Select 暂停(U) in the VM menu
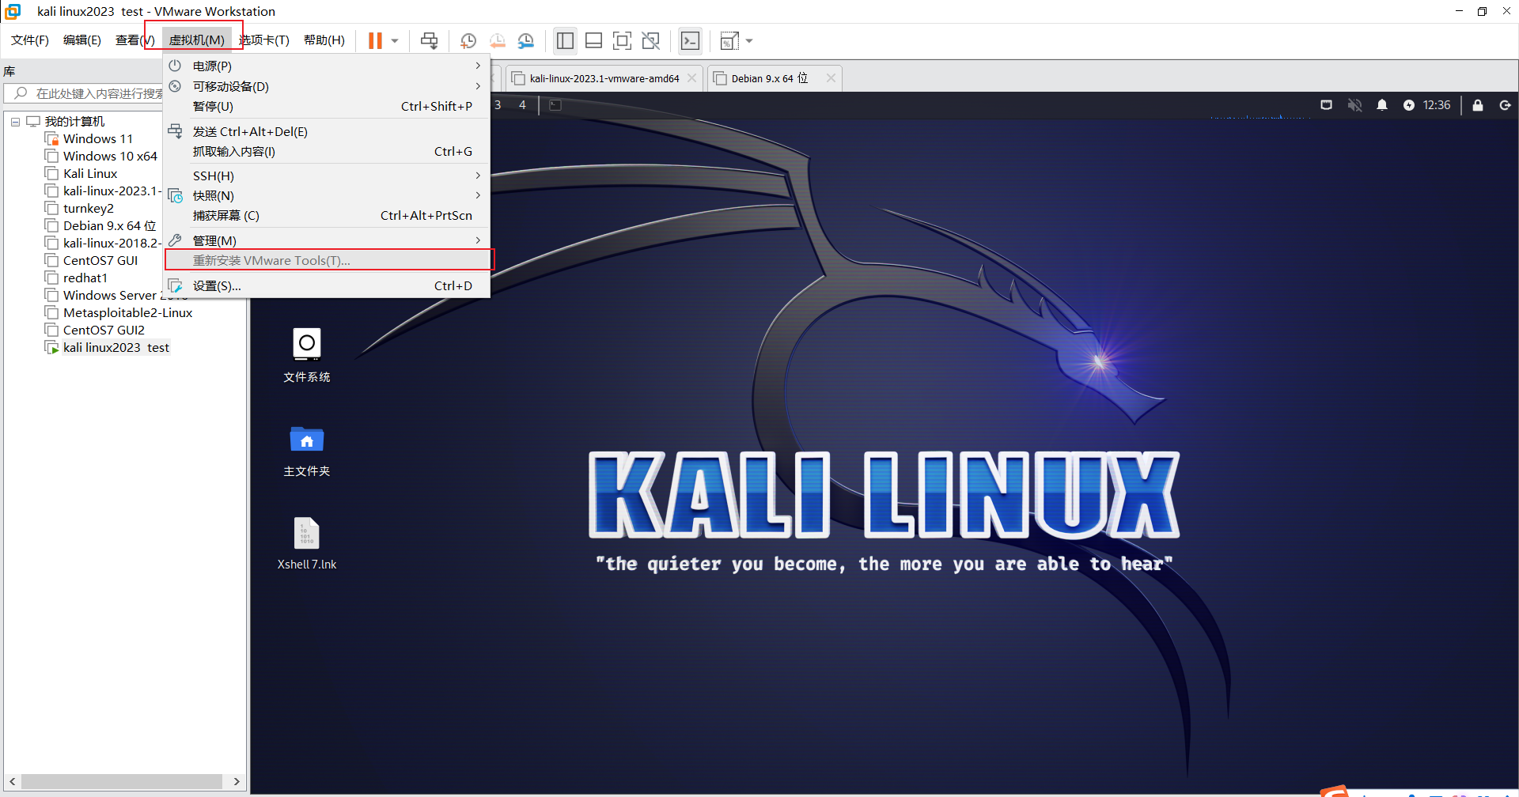 click(327, 106)
